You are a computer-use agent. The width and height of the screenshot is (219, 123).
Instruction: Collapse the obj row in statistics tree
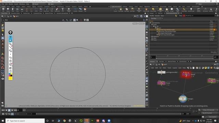coord(154,26)
